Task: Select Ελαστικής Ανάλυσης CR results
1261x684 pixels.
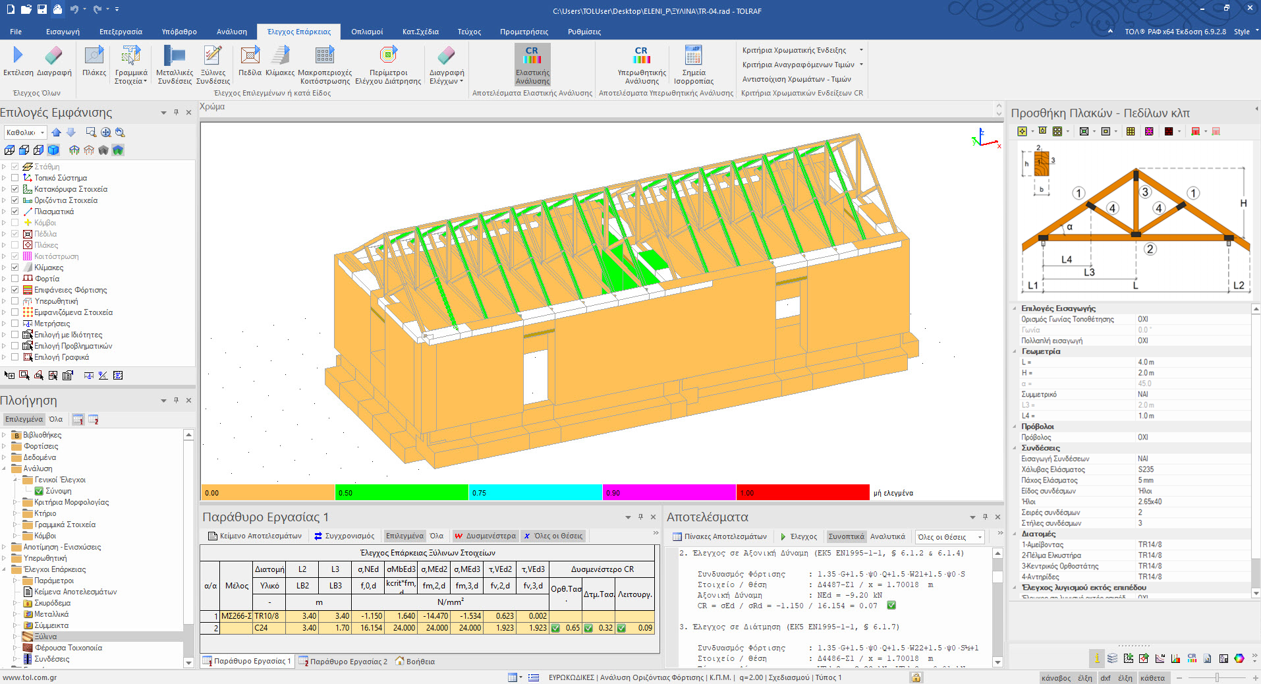Action: [532, 65]
